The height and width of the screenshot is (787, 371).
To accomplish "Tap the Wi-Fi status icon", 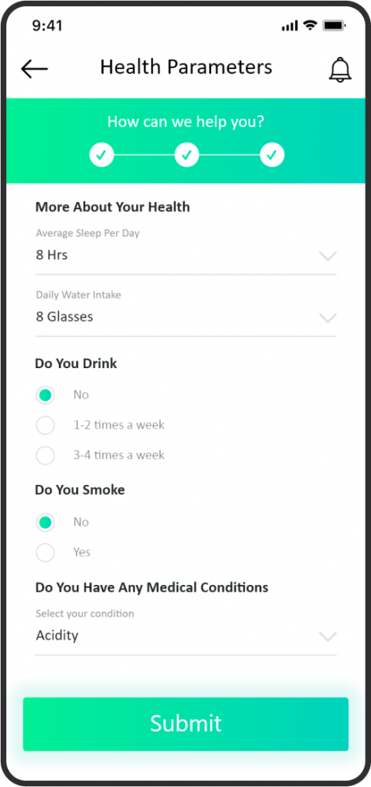I will (x=311, y=25).
